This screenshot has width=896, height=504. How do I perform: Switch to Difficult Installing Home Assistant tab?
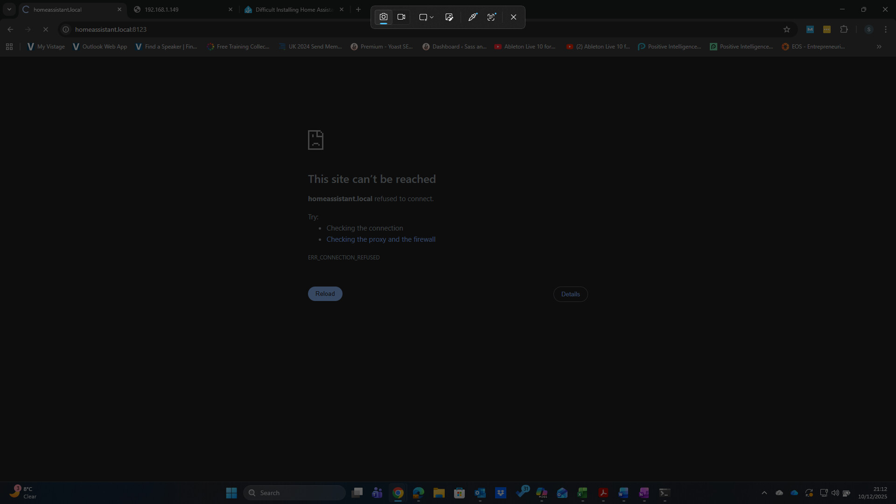coord(294,9)
